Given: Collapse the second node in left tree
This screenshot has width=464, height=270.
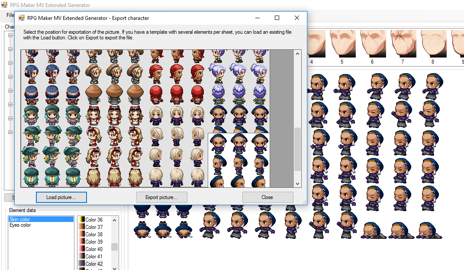Looking at the screenshot, I should click(x=10, y=49).
